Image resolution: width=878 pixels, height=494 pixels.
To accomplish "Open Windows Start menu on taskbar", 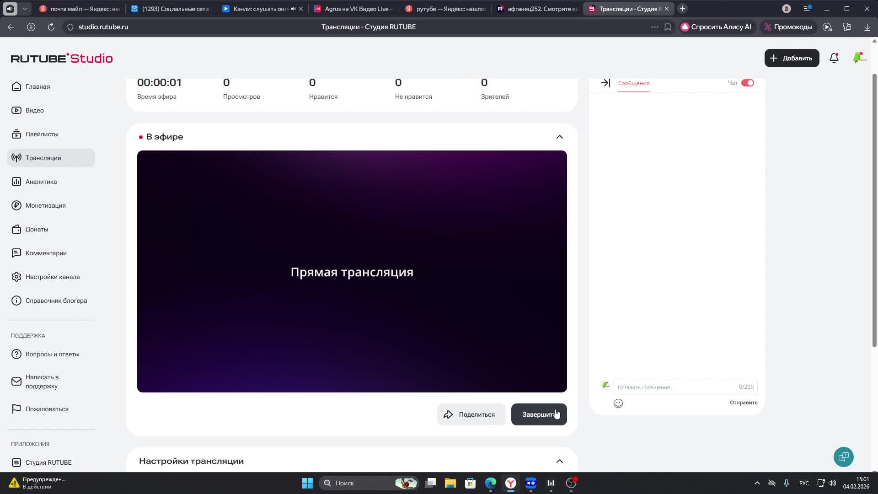I will (307, 483).
